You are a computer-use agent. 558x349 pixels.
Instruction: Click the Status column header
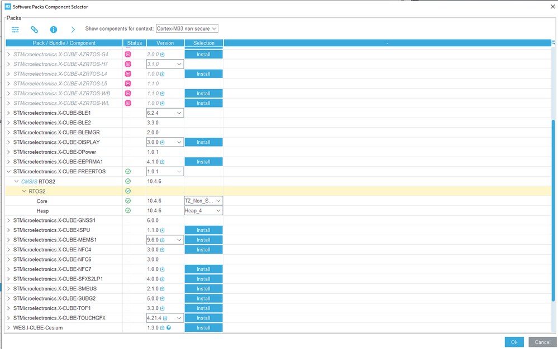tap(135, 43)
